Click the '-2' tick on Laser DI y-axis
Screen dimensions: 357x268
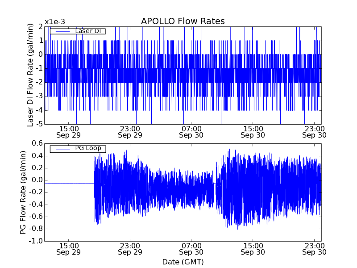coord(39,83)
